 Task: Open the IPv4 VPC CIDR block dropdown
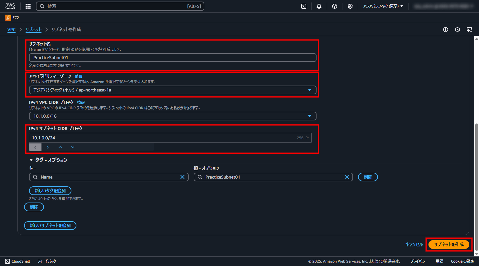172,116
